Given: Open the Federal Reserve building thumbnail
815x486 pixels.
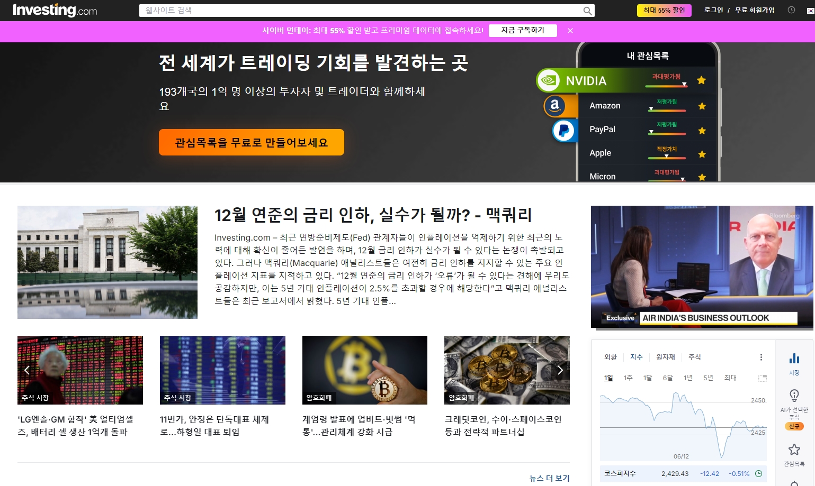Looking at the screenshot, I should (x=108, y=262).
